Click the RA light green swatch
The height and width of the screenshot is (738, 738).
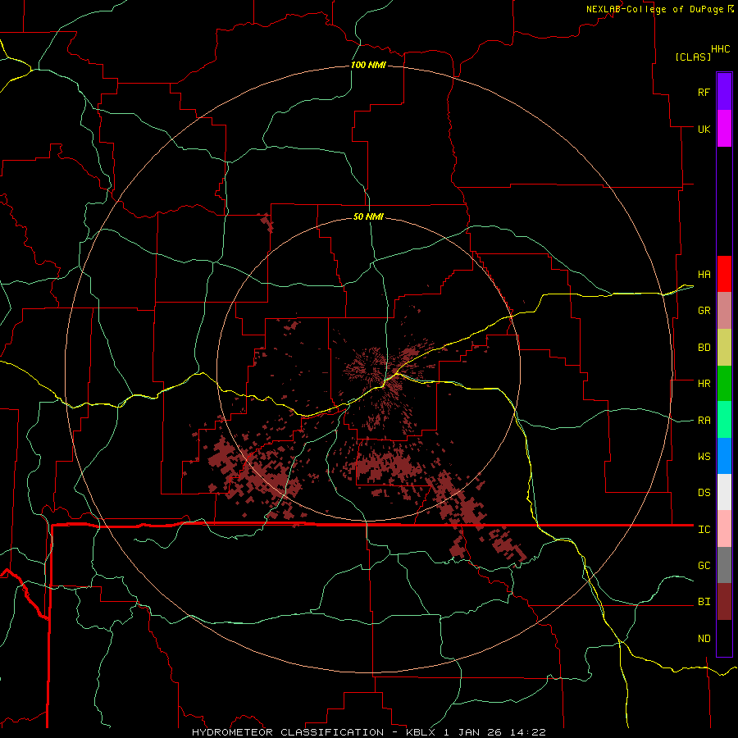724,420
